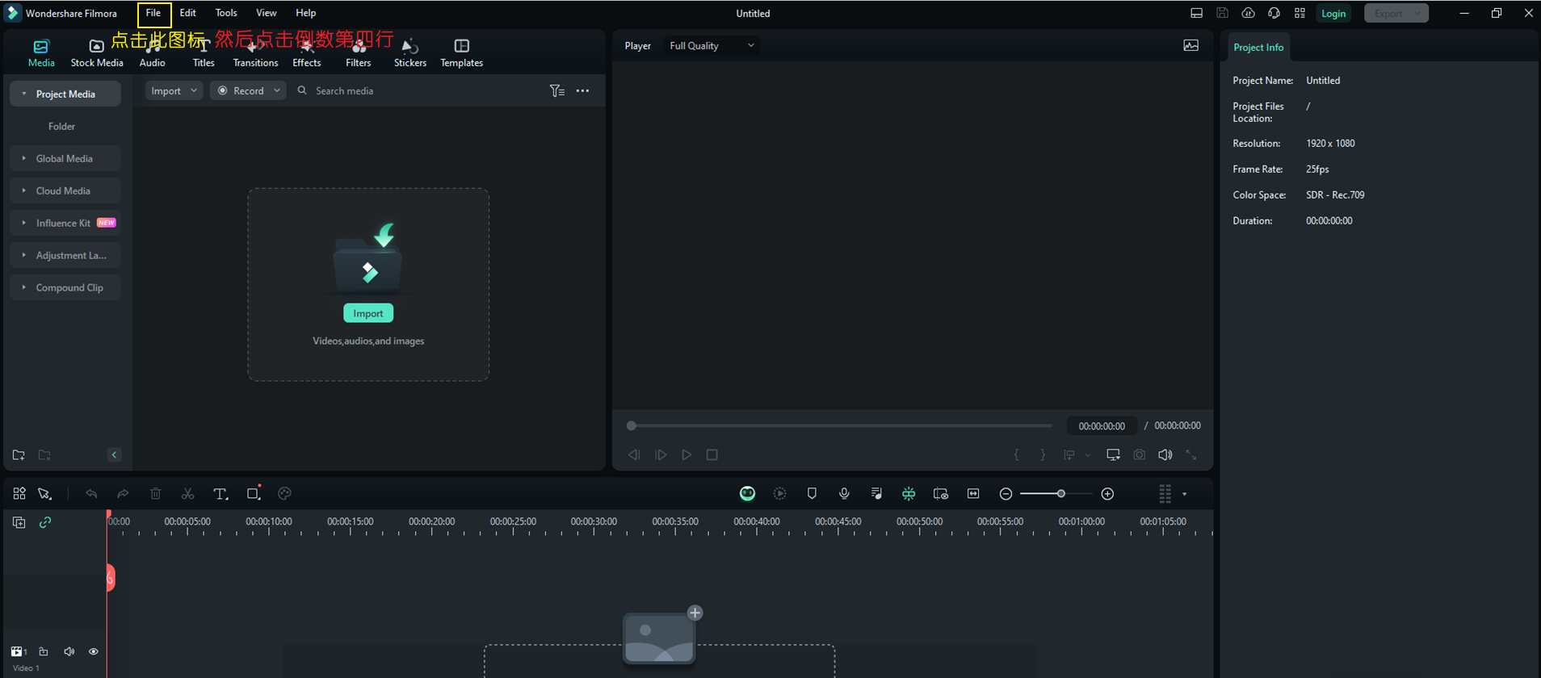Click the marker shield icon in timeline toolbar

[x=812, y=494]
